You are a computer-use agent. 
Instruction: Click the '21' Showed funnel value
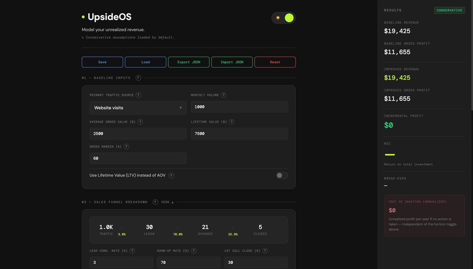point(205,227)
